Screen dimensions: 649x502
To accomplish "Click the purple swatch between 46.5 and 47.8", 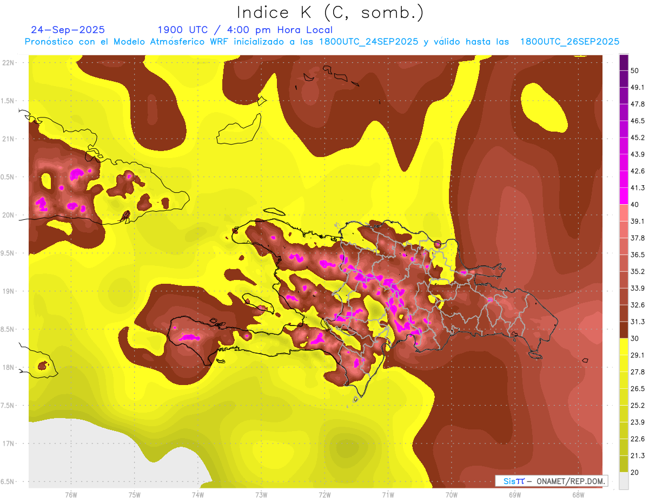I will pyautogui.click(x=624, y=112).
